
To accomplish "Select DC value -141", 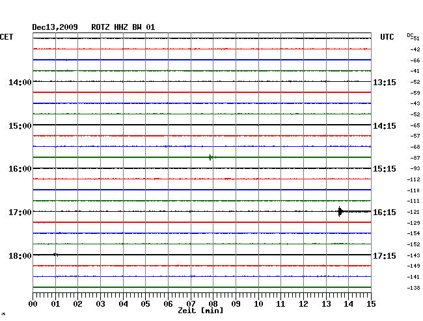I will coord(413,277).
